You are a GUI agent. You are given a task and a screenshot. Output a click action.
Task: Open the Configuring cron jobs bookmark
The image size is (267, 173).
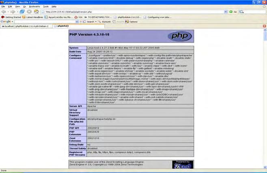click(x=157, y=17)
